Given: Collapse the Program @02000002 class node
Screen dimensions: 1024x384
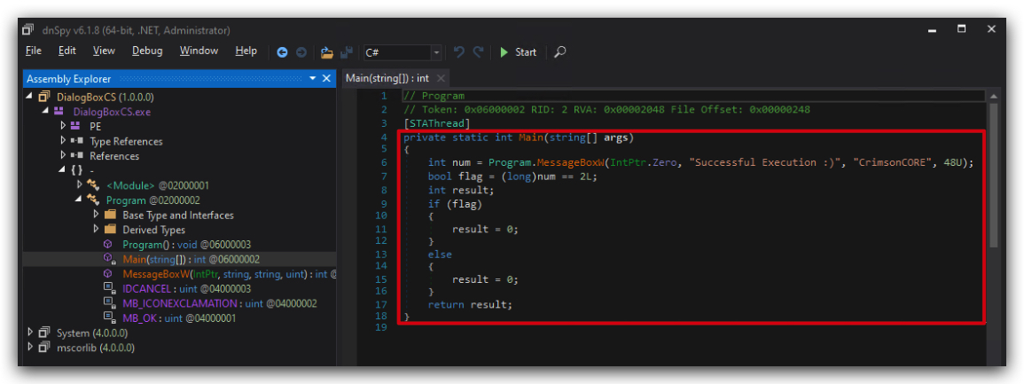Looking at the screenshot, I should (80, 200).
